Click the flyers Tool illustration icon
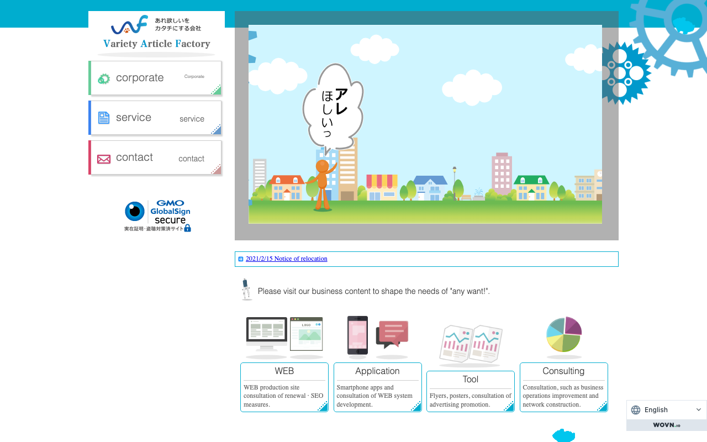707x442 pixels. [x=471, y=344]
